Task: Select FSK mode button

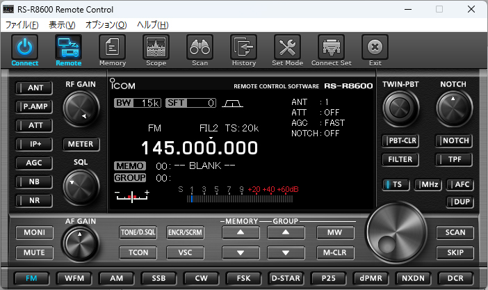Action: (243, 278)
